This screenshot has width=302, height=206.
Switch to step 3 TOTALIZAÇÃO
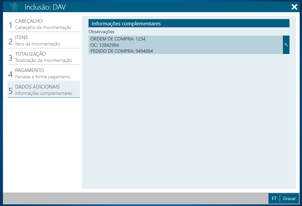(44, 57)
